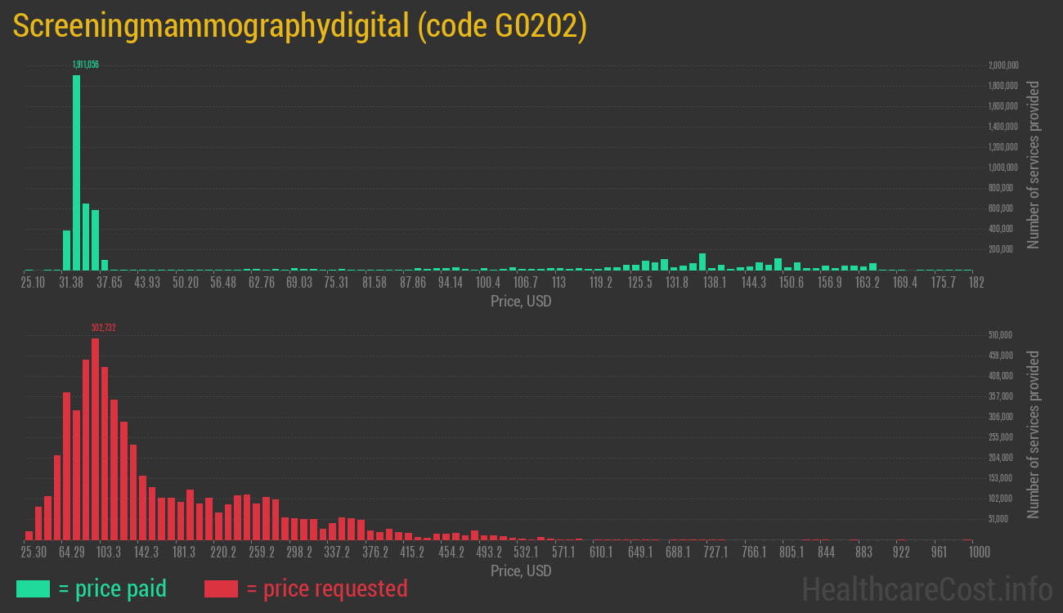
Task: Click the bottom chart's 'Number of services provided' label
Action: (x=1033, y=434)
